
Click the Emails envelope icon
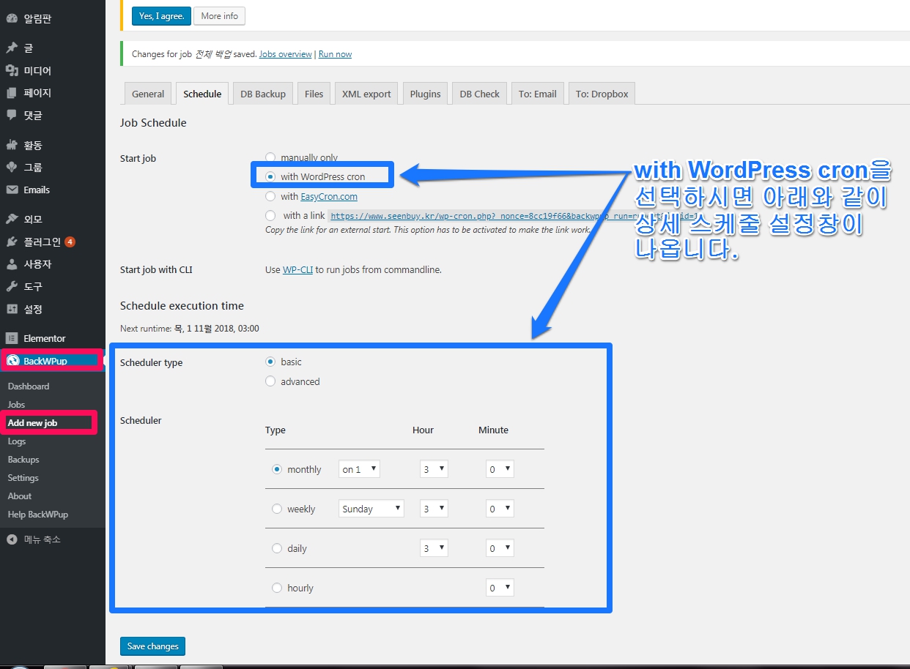[x=12, y=190]
